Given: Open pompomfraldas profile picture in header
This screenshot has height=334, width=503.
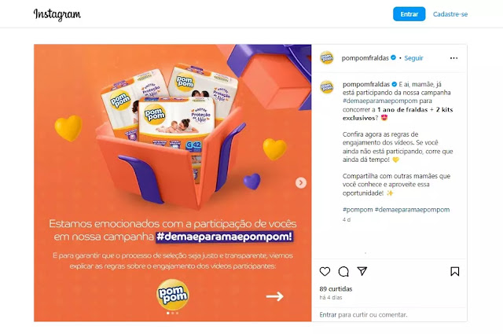Looking at the screenshot, I should point(327,57).
